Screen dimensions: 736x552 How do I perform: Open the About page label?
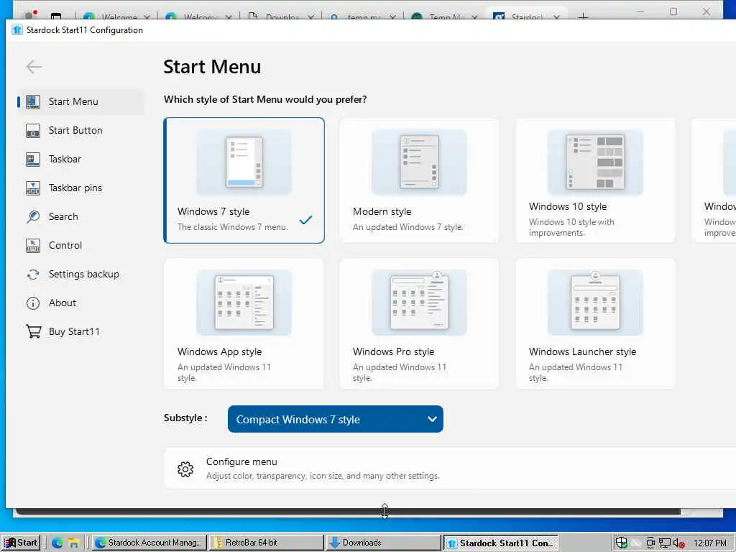63,303
